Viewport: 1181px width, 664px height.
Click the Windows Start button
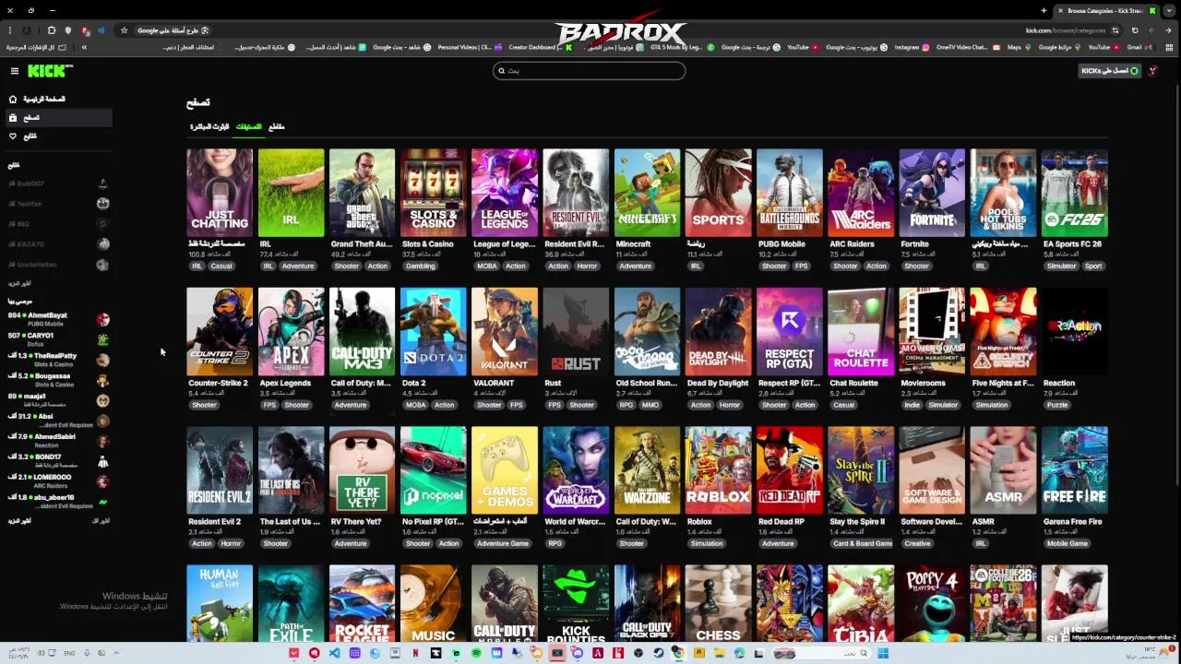pos(883,653)
